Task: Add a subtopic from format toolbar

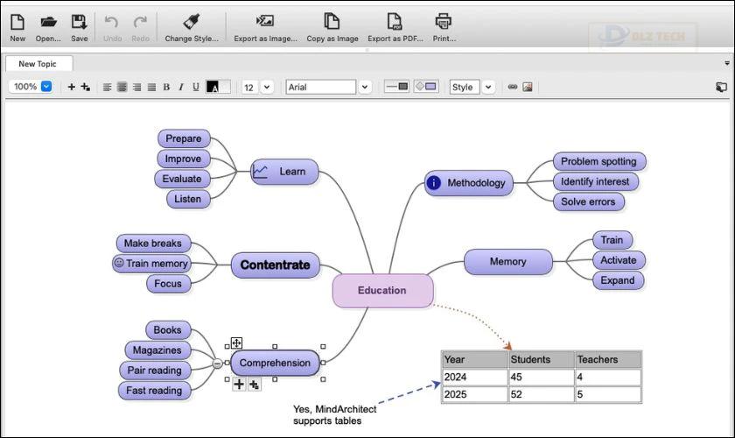Action: click(x=86, y=87)
